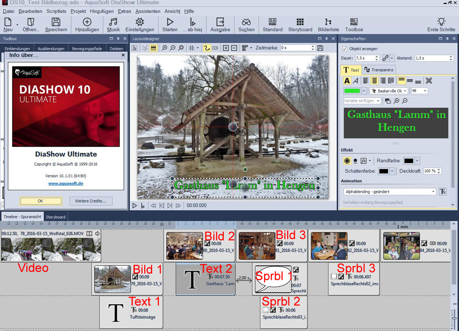Viewport: 459px width, 331px height.
Task: Click OK in the Info dialog
Action: pyautogui.click(x=41, y=201)
